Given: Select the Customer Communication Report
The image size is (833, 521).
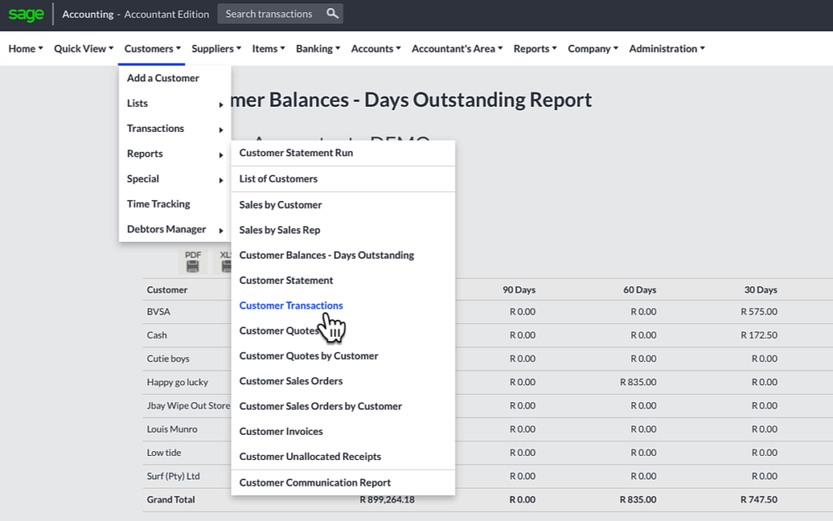Looking at the screenshot, I should pyautogui.click(x=315, y=482).
